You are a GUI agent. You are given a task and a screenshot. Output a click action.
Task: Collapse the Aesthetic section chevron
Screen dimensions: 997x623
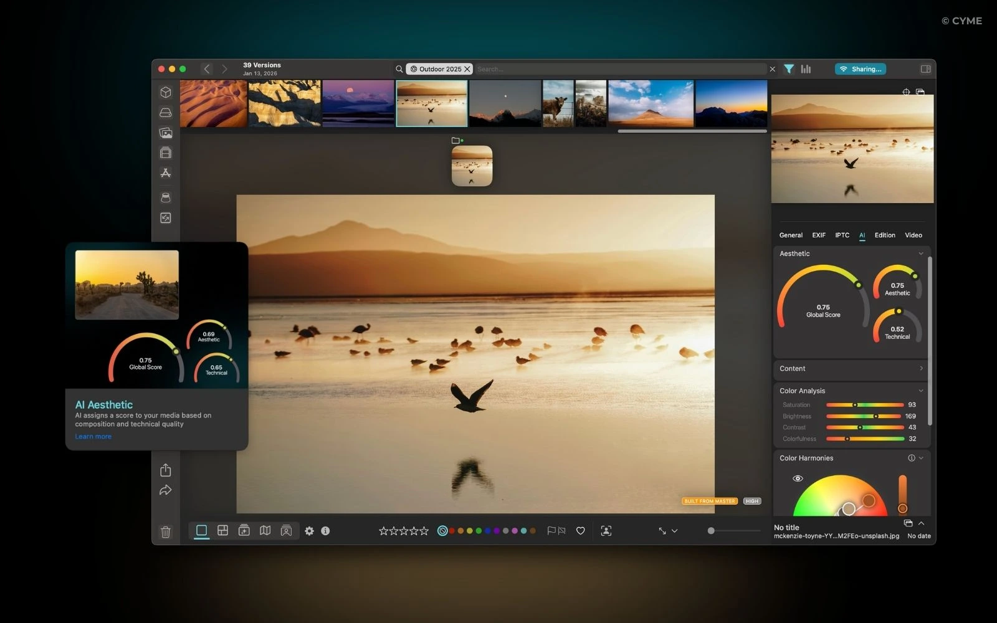click(921, 254)
